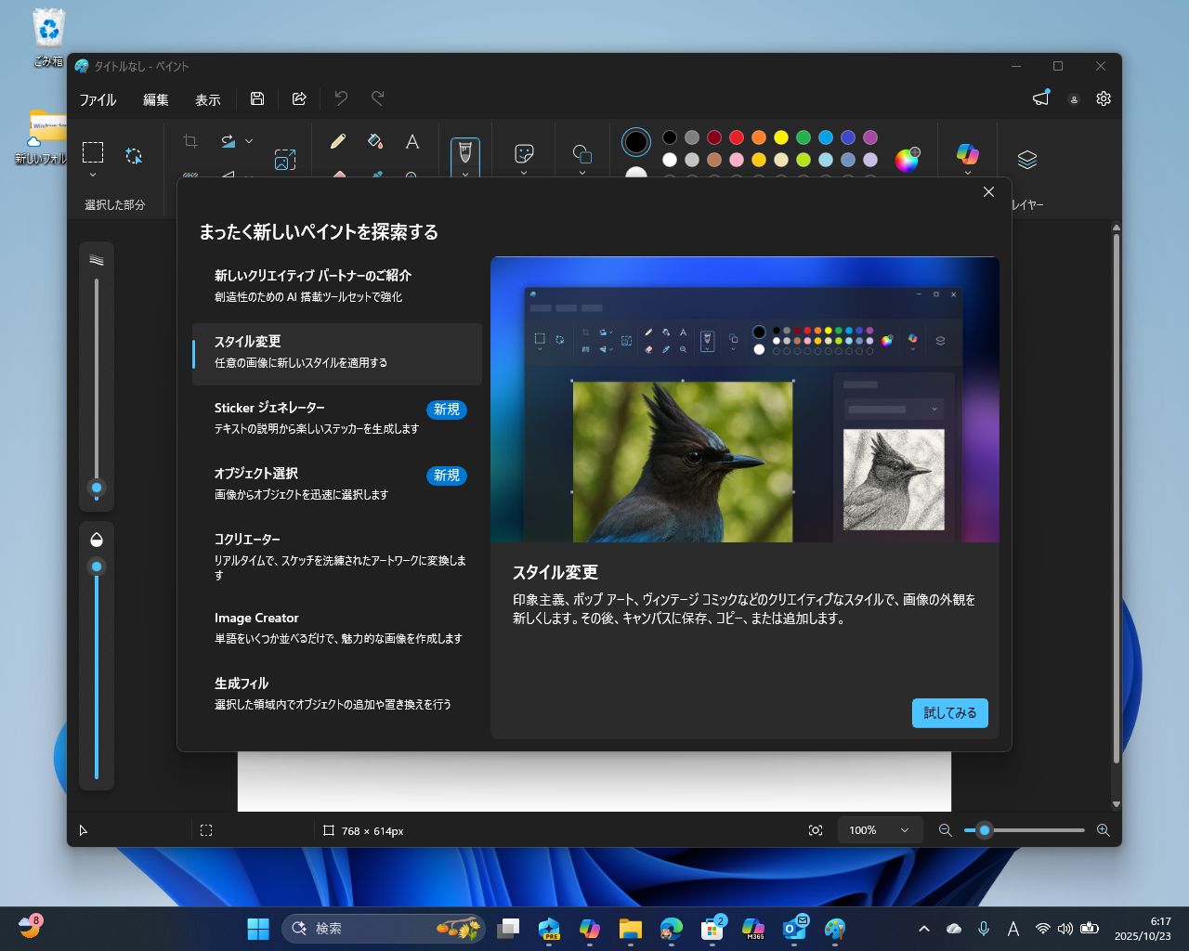Screen dimensions: 1189x951
Task: Open Paint settings with the gear icon
Action: [1103, 98]
